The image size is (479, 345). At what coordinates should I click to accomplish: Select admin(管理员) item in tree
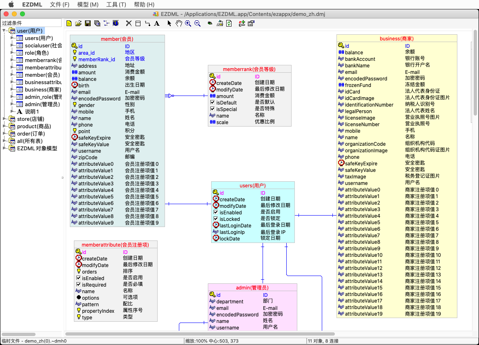[x=42, y=104]
